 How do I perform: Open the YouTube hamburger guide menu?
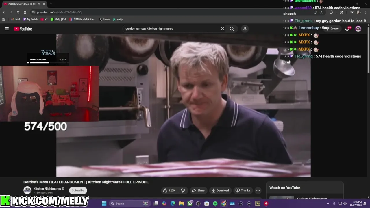coord(7,29)
